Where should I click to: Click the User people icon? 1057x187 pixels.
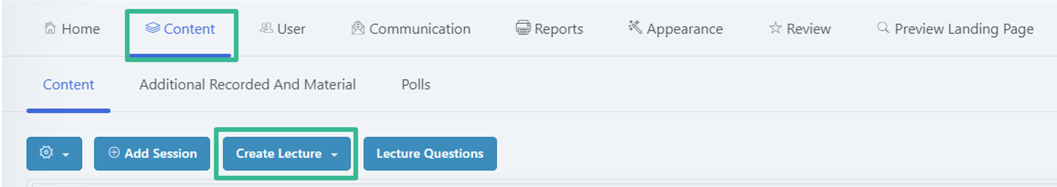266,28
